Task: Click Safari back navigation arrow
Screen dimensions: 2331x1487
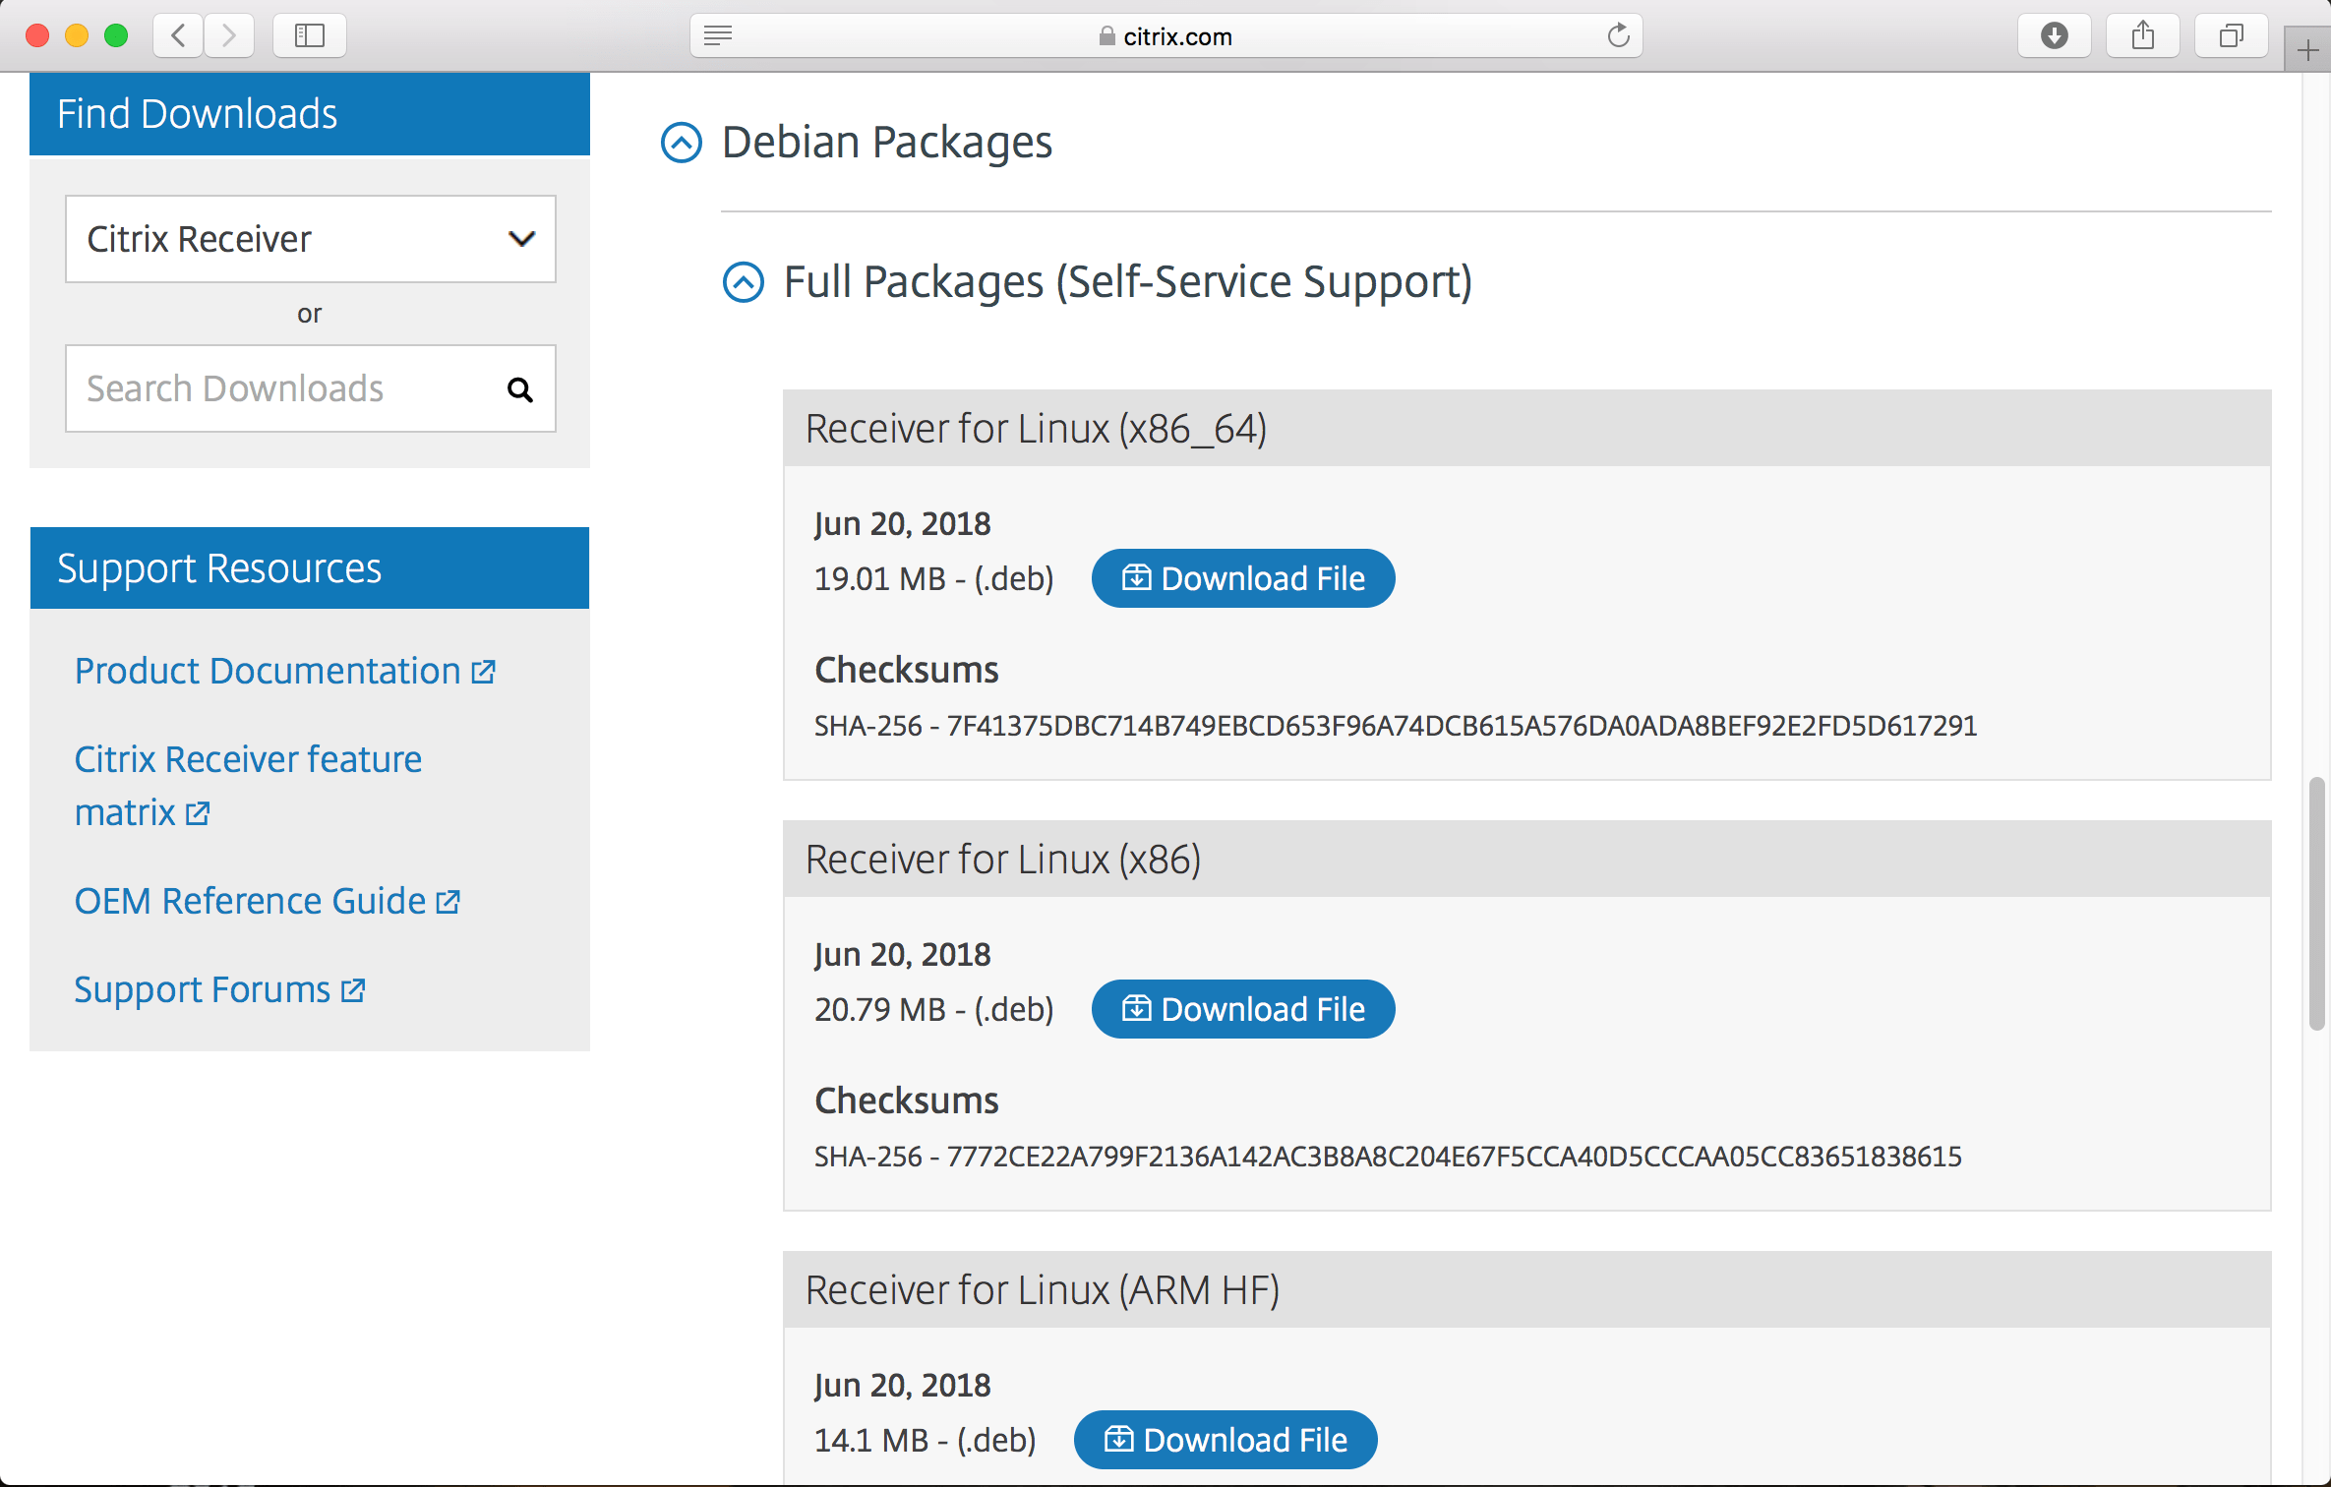Action: [179, 36]
